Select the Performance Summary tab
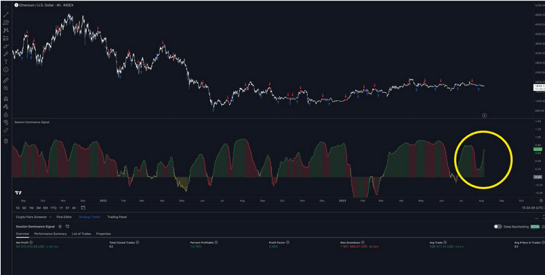 pyautogui.click(x=50, y=234)
